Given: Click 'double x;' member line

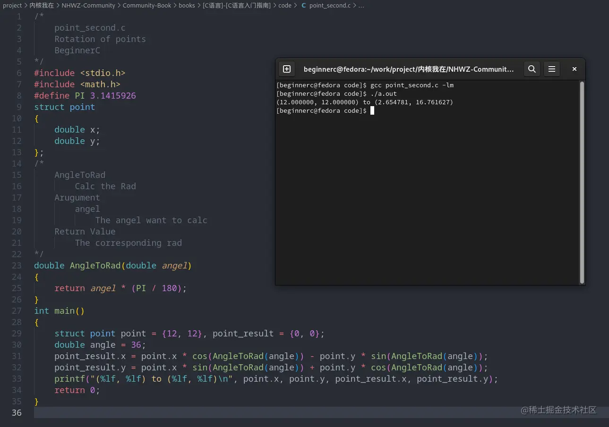Looking at the screenshot, I should pos(77,130).
